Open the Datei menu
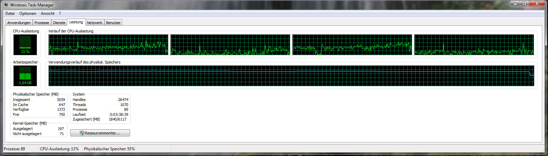 10,14
